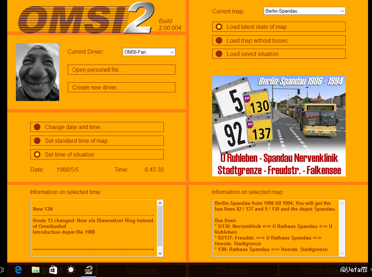Click the Berlin-Spandau map preview image
The width and height of the screenshot is (372, 277).
pos(279,126)
